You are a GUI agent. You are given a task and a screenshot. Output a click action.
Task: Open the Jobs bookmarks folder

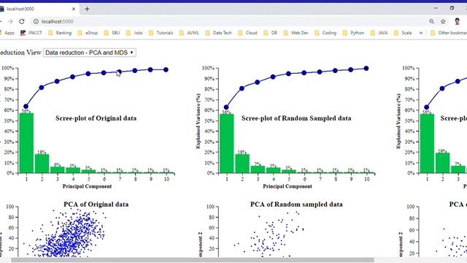[134, 33]
